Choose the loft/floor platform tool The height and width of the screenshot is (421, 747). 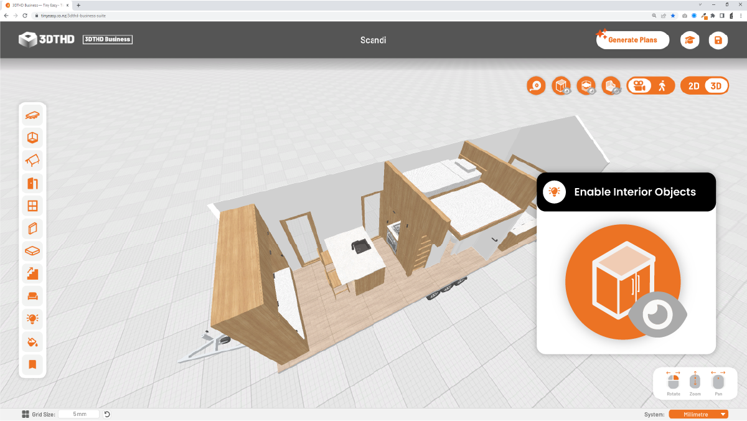[x=32, y=251]
